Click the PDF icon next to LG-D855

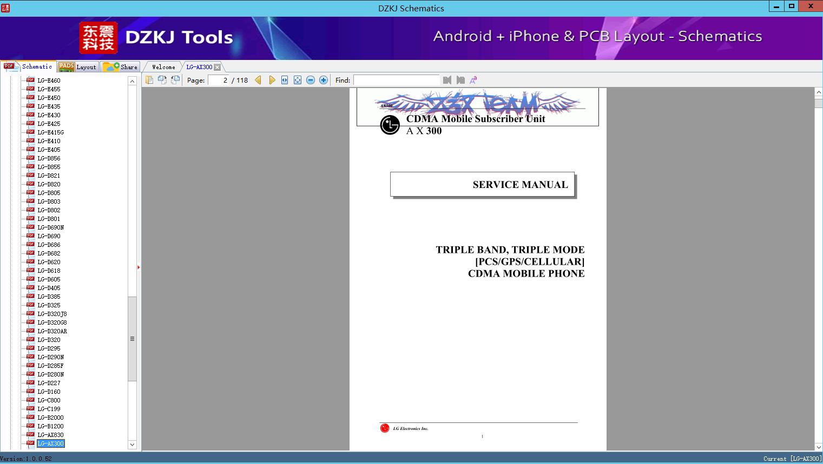pyautogui.click(x=30, y=166)
